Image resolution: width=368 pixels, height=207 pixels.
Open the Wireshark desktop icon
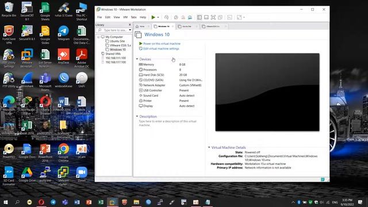pos(27,80)
